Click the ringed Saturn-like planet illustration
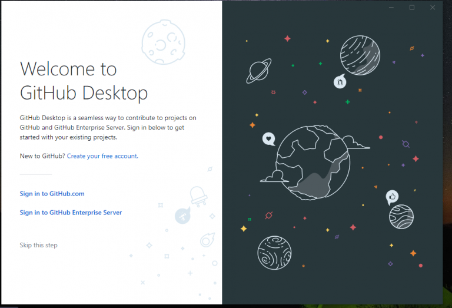Screen dimensions: 452x308 click(x=258, y=71)
